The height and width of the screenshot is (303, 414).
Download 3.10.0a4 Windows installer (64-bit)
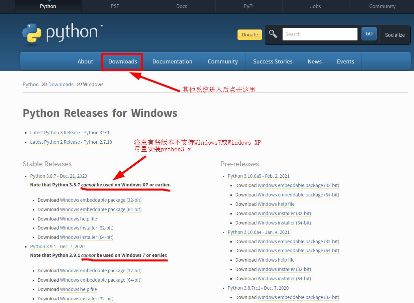pos(284,279)
